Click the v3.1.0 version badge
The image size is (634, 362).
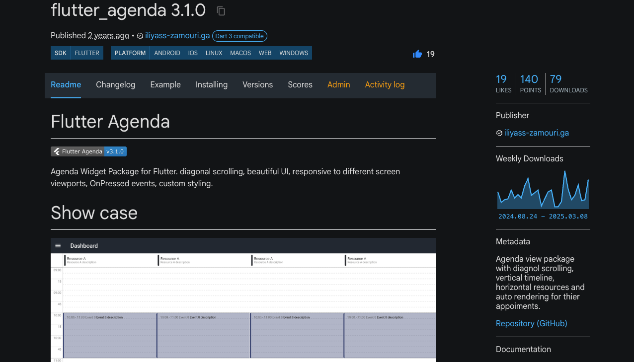click(x=115, y=151)
